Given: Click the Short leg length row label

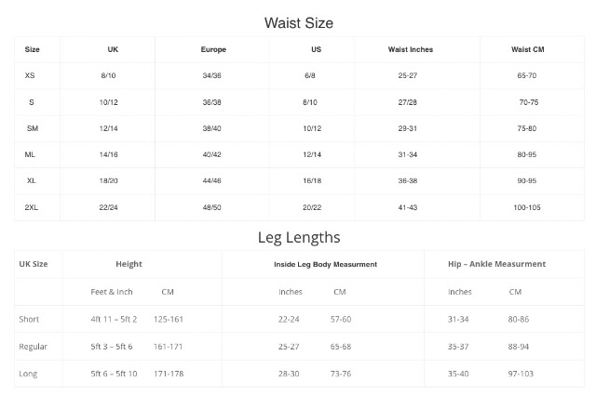Looking at the screenshot, I should (29, 319).
